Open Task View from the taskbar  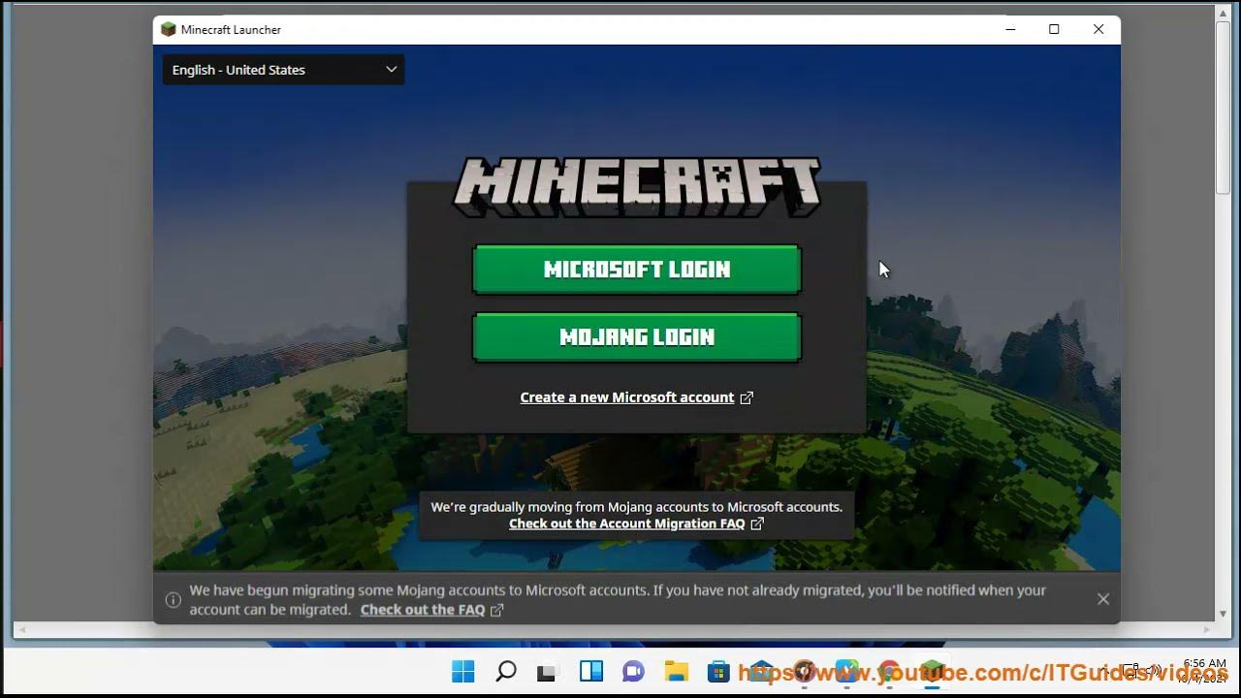pyautogui.click(x=549, y=671)
